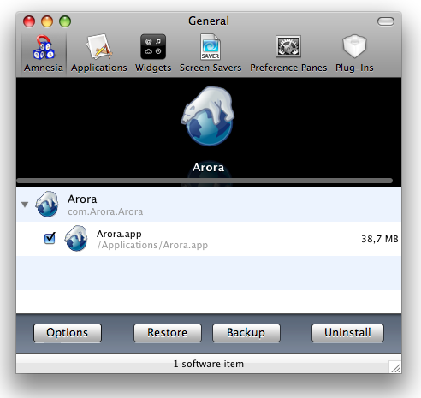421x398 pixels.
Task: Collapse the Arora disclosure triangle
Action: [x=25, y=205]
